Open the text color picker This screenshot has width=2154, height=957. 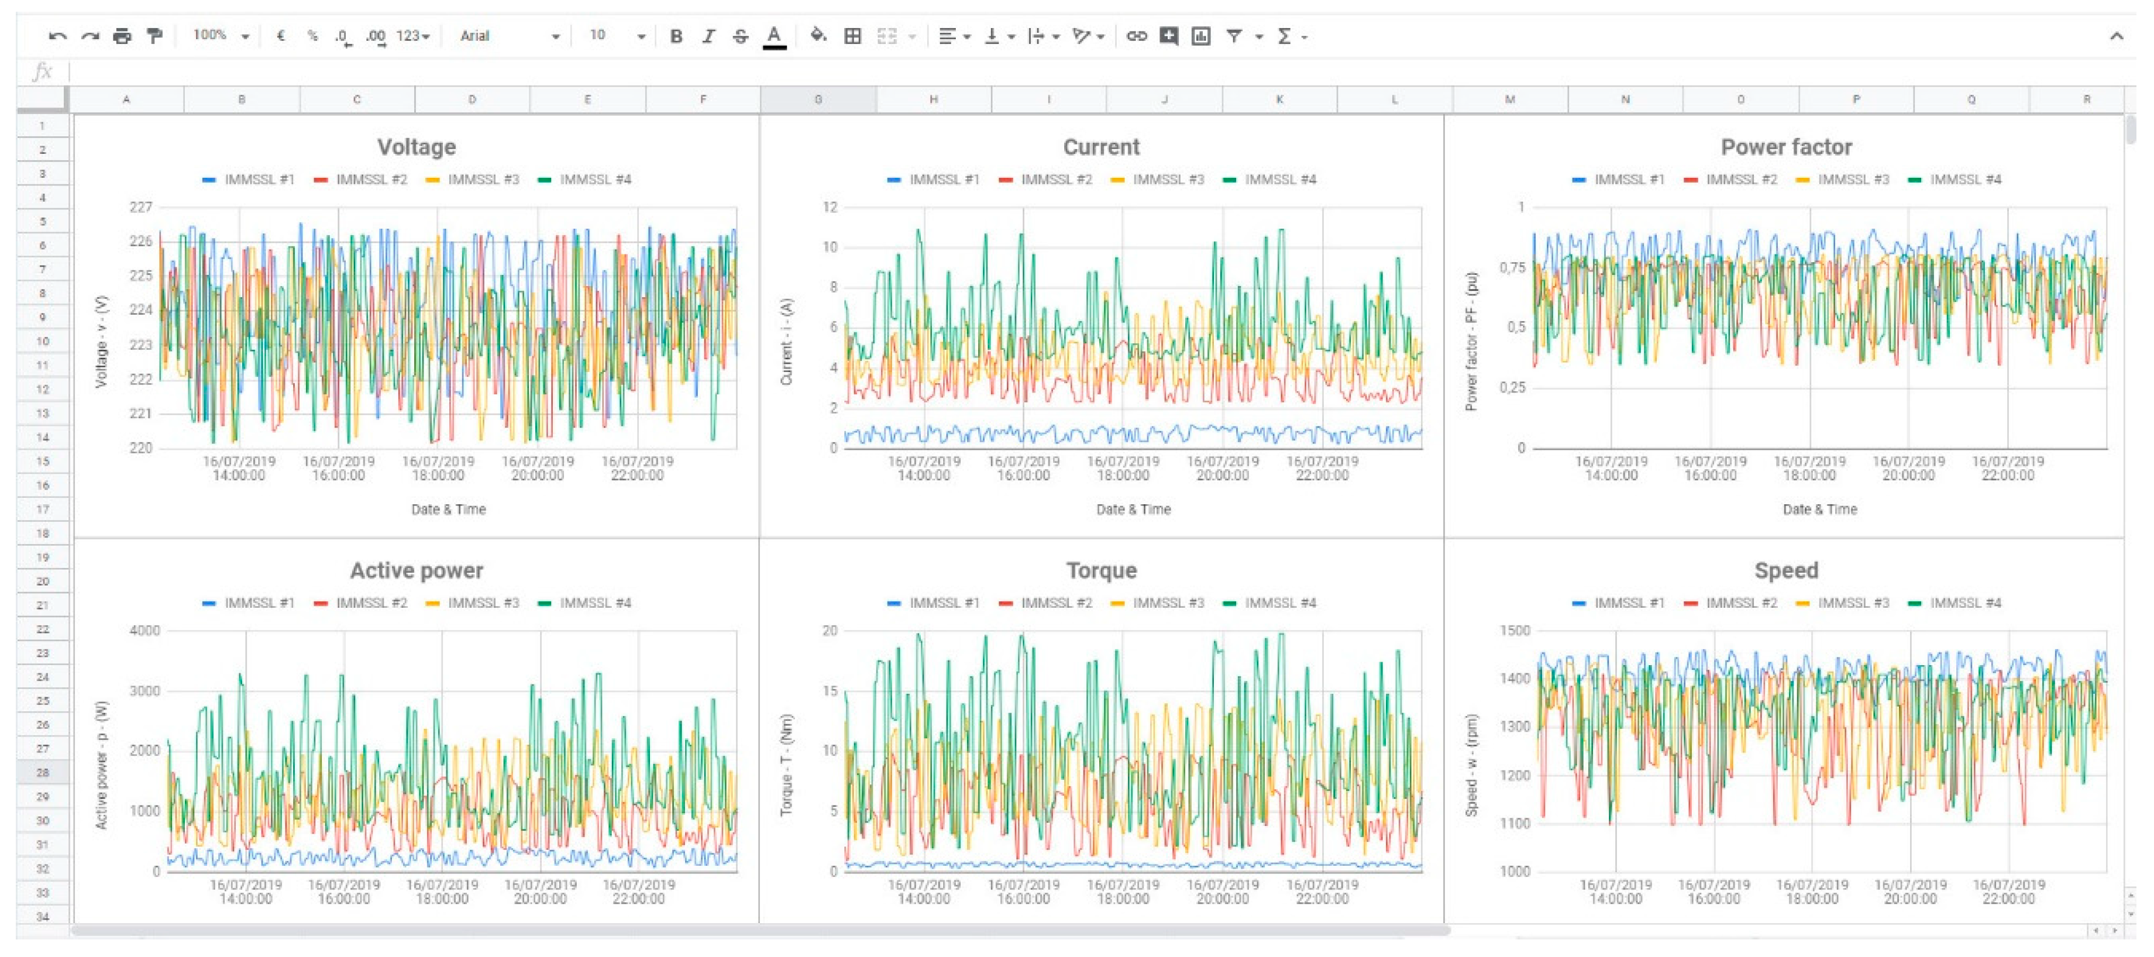pyautogui.click(x=775, y=36)
